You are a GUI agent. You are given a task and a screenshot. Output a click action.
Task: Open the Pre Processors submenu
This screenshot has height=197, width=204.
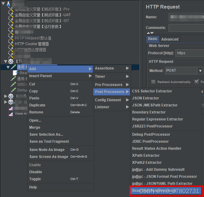click(112, 85)
